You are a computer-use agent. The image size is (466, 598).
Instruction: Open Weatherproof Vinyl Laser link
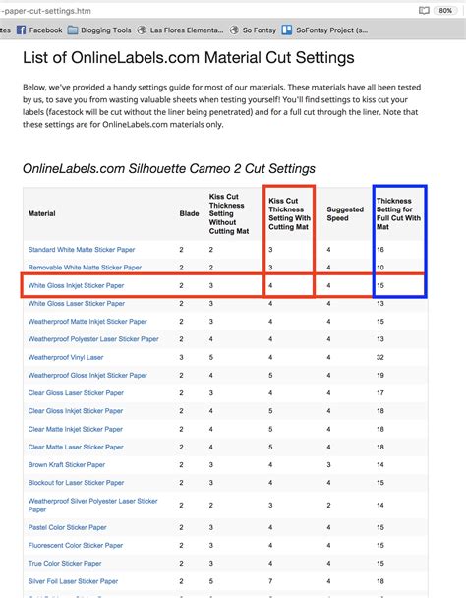click(66, 357)
